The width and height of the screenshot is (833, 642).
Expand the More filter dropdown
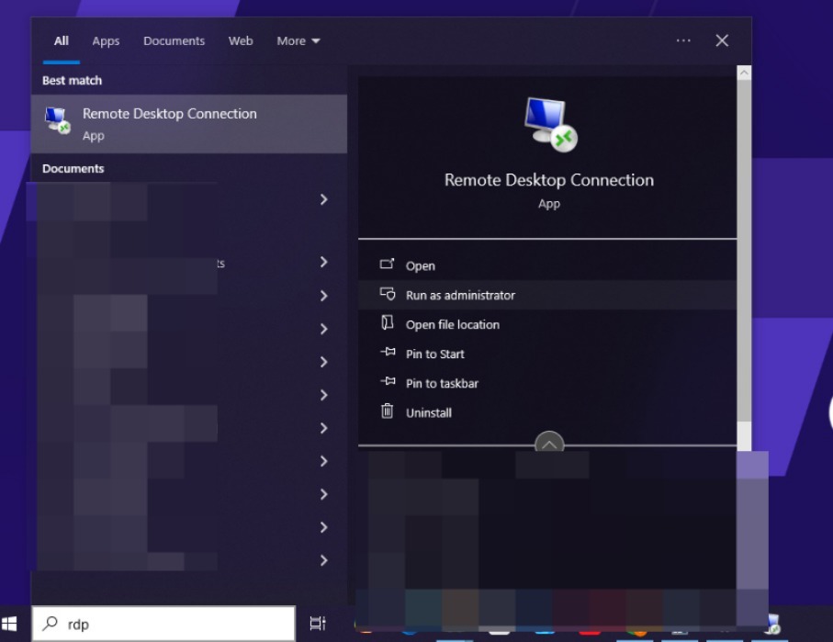tap(298, 41)
